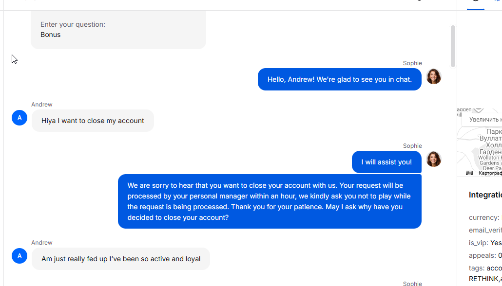Image resolution: width=502 pixels, height=286 pixels.
Task: Click the Integration section heading
Action: coord(485,195)
